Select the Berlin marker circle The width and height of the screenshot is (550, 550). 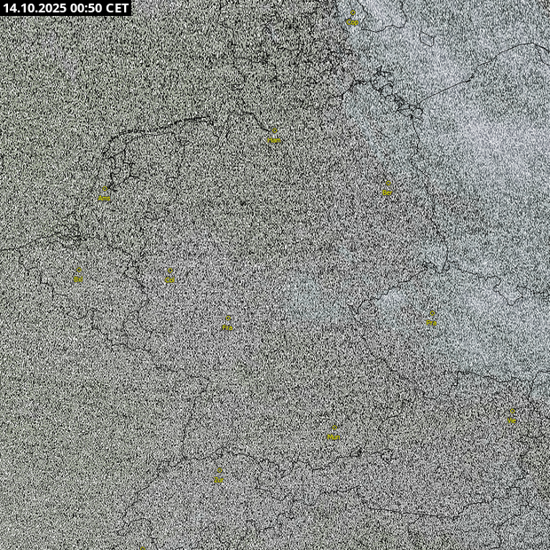tap(387, 184)
